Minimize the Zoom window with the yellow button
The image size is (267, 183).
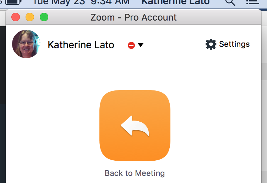pyautogui.click(x=30, y=17)
